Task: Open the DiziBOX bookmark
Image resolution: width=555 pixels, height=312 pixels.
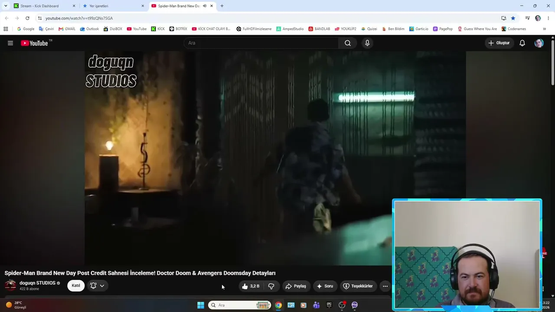Action: [x=113, y=29]
